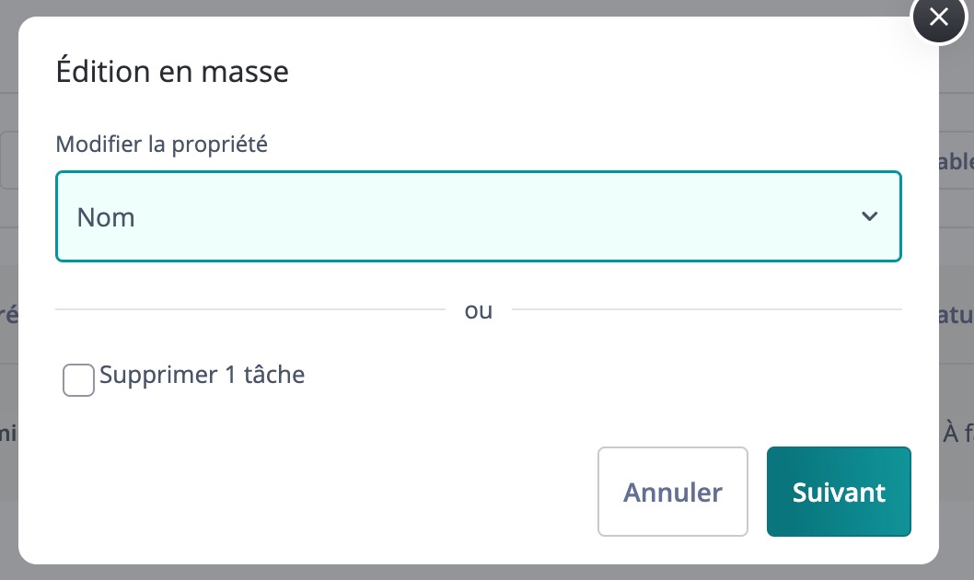
Task: Select the Supprimer 1 tâche label text
Action: pyautogui.click(x=202, y=375)
